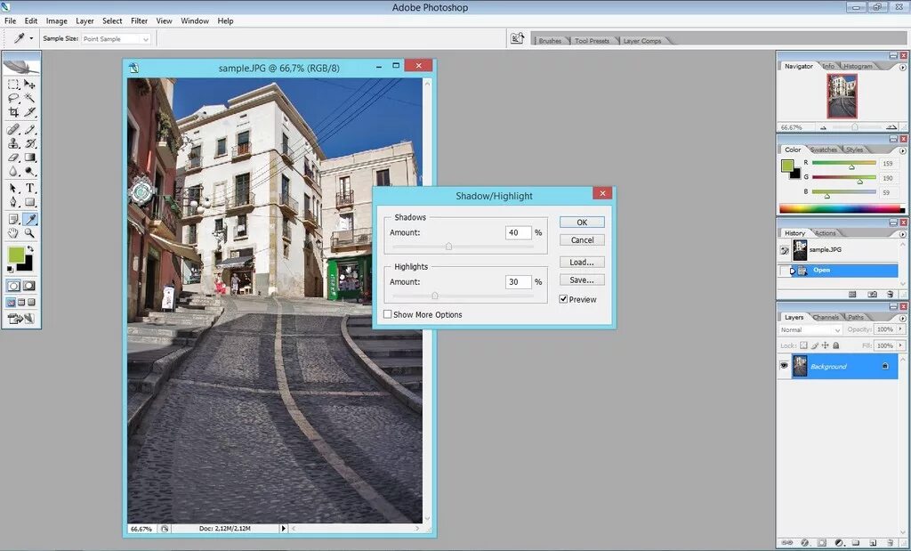Open the Layer menu
911x551 pixels.
[x=85, y=21]
